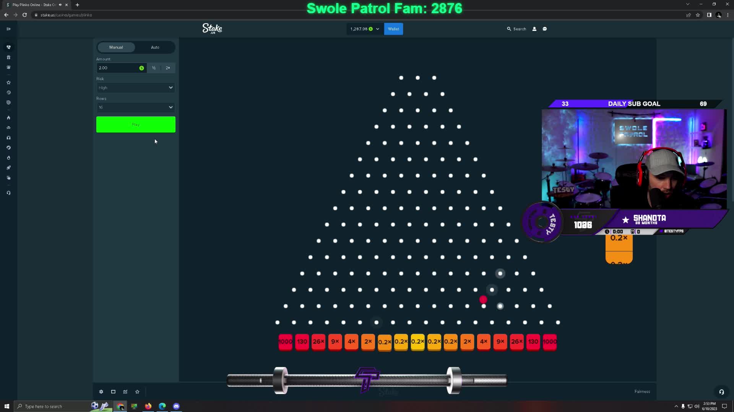The height and width of the screenshot is (412, 734).
Task: Open Discord from the Windows taskbar
Action: click(x=176, y=406)
